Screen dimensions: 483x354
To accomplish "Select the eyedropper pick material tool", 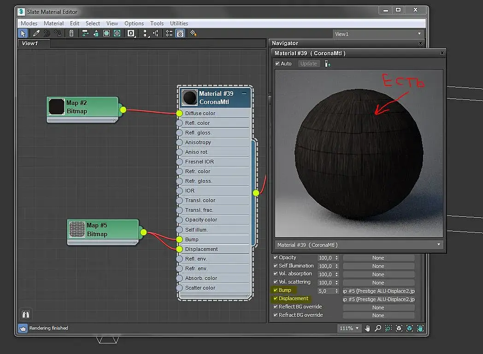I will (36, 33).
